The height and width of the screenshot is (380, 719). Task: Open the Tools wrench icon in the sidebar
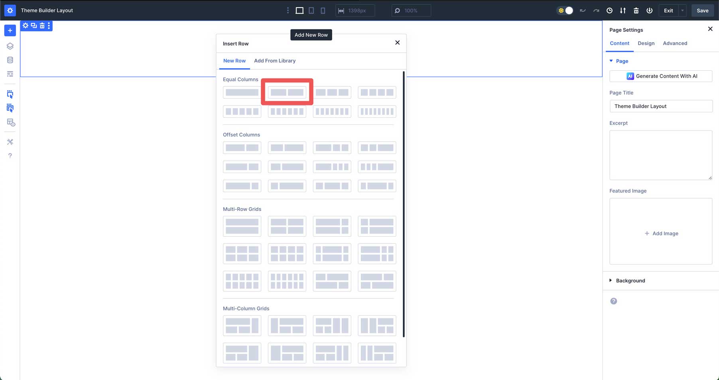coord(10,142)
